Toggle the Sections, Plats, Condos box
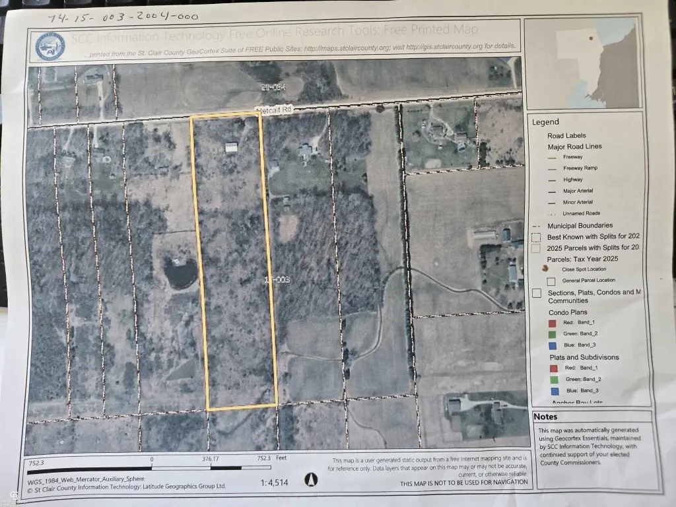This screenshot has height=507, width=676. pyautogui.click(x=537, y=292)
